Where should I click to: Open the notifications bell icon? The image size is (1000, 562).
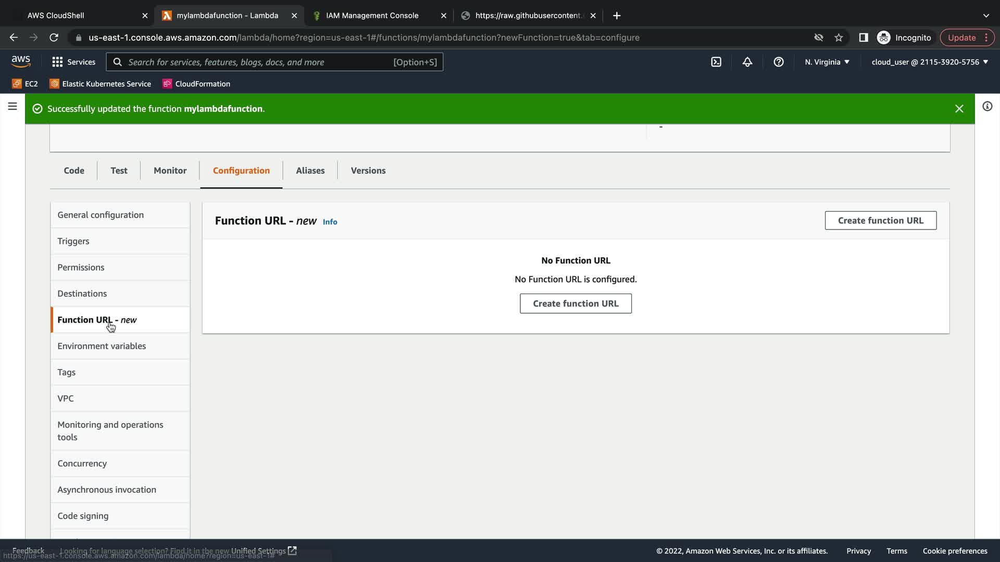(x=747, y=62)
